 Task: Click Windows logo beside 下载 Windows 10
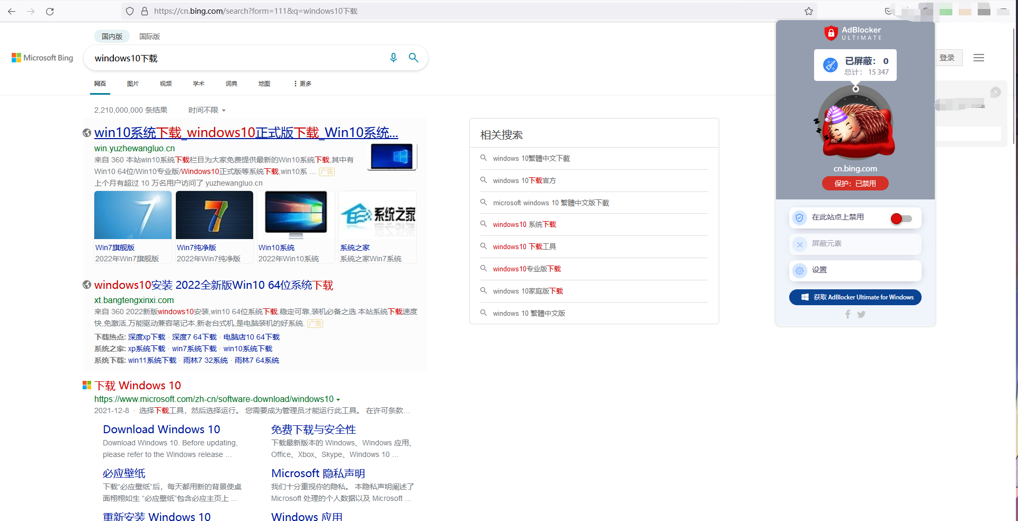[x=87, y=385]
